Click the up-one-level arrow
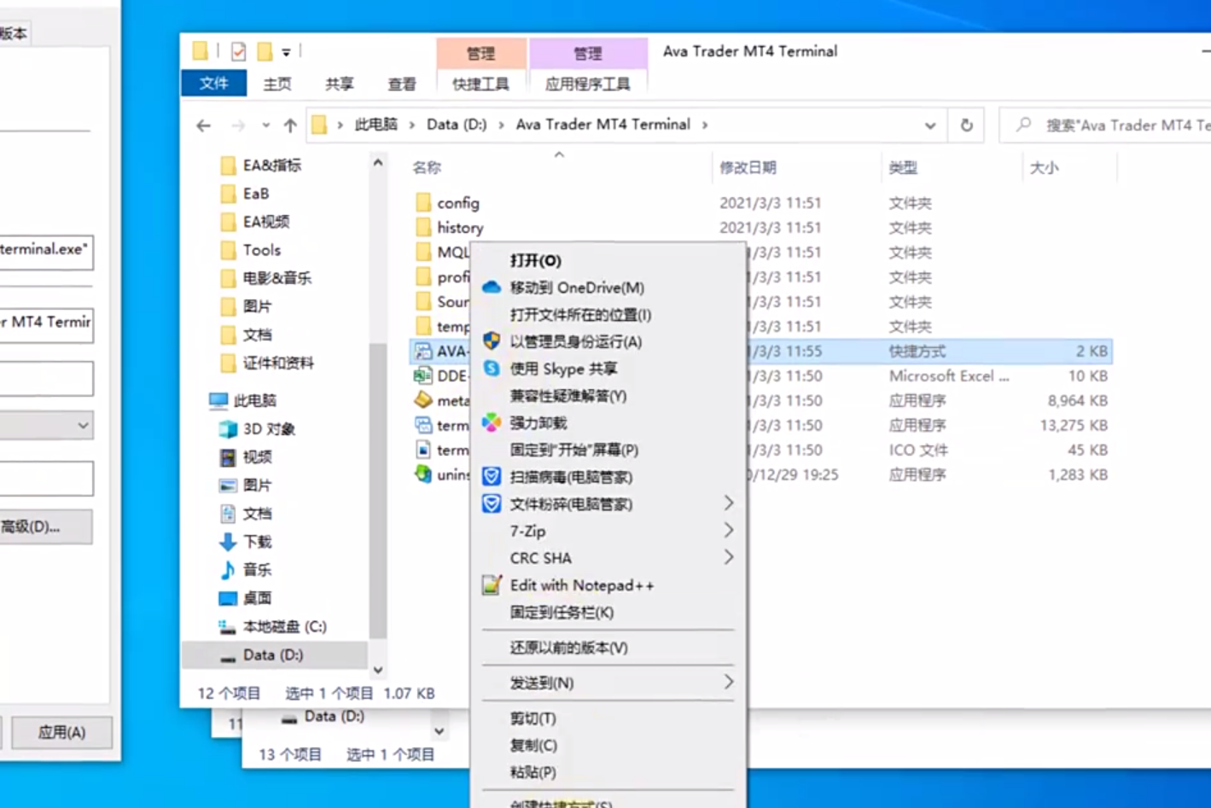The height and width of the screenshot is (808, 1211). click(x=290, y=125)
